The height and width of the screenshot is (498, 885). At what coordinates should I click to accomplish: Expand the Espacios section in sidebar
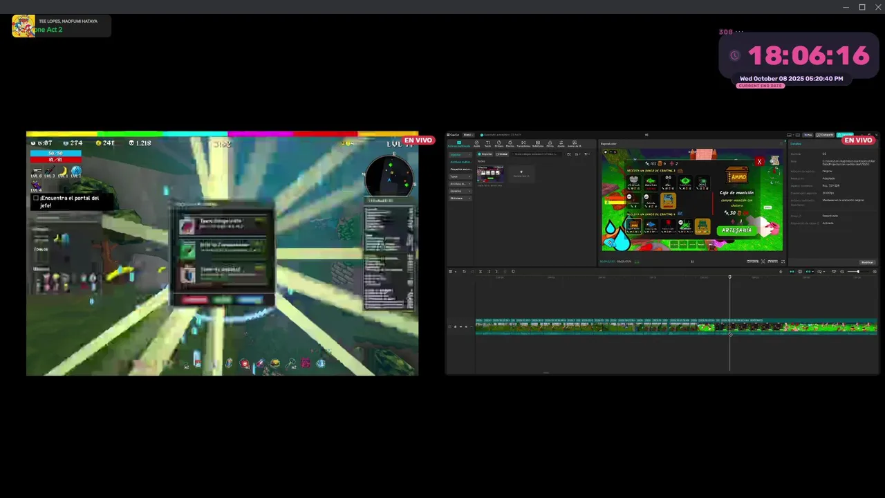(x=460, y=191)
